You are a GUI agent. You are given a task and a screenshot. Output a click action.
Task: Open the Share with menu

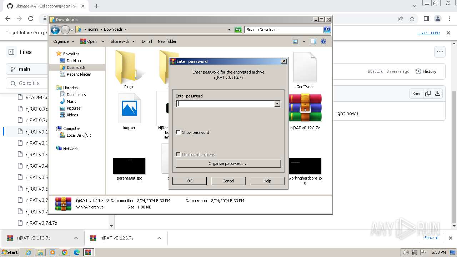coord(122,41)
